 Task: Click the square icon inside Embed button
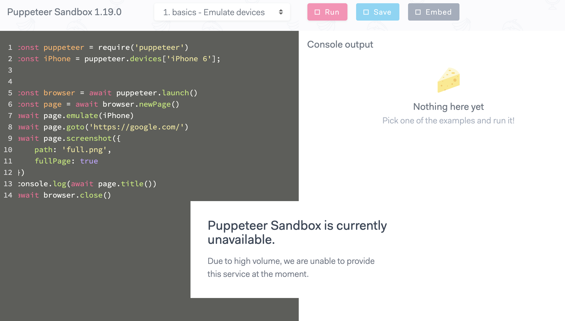pyautogui.click(x=418, y=12)
